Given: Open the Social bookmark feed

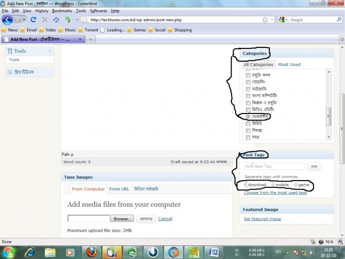Looking at the screenshot, I should coord(157,30).
